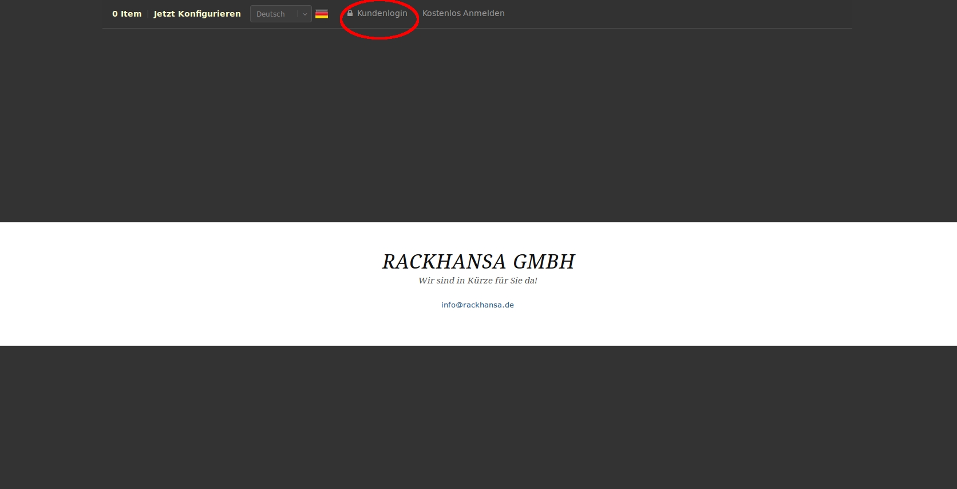Click Jetzt Konfigurieren link
957x489 pixels.
tap(197, 14)
